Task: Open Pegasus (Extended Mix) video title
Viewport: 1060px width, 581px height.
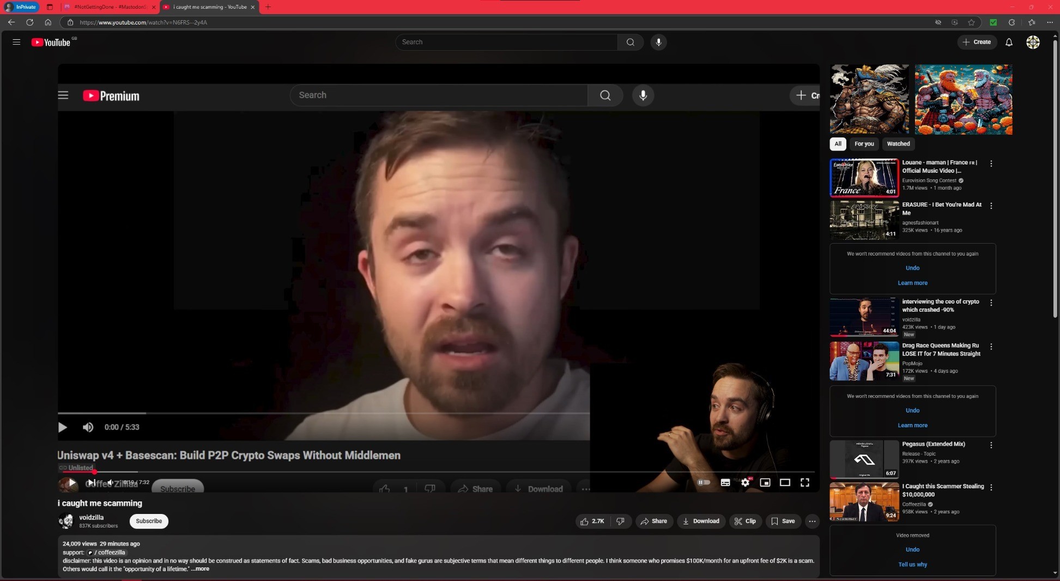Action: [x=934, y=444]
